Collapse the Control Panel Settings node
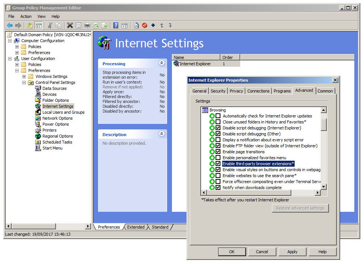The image size is (364, 264). tap(24, 82)
